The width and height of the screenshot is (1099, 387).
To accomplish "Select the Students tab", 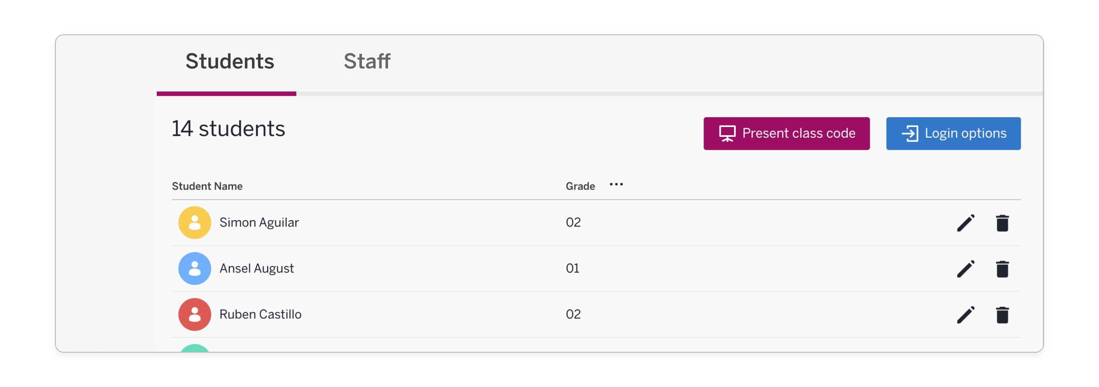I will tap(230, 61).
